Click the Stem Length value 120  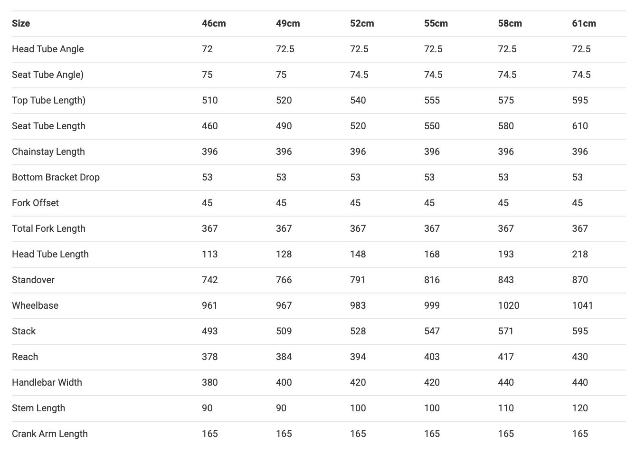coord(580,408)
